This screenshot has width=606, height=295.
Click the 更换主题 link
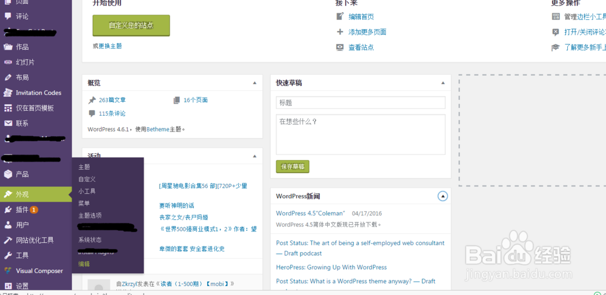point(110,46)
